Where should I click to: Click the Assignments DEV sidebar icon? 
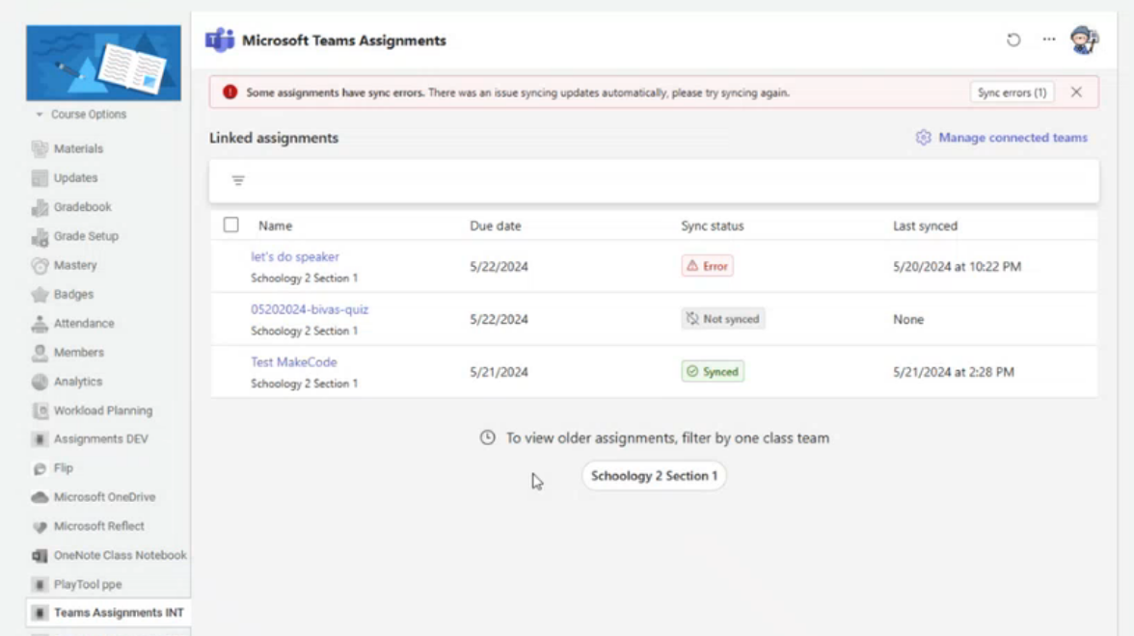point(40,439)
